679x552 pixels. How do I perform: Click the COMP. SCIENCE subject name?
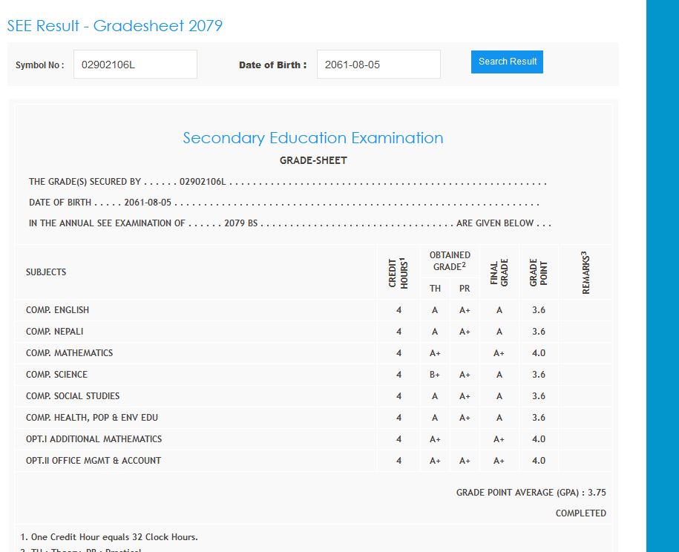(x=57, y=375)
